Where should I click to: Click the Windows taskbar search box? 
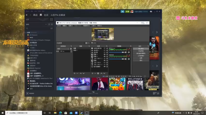coord(24,113)
